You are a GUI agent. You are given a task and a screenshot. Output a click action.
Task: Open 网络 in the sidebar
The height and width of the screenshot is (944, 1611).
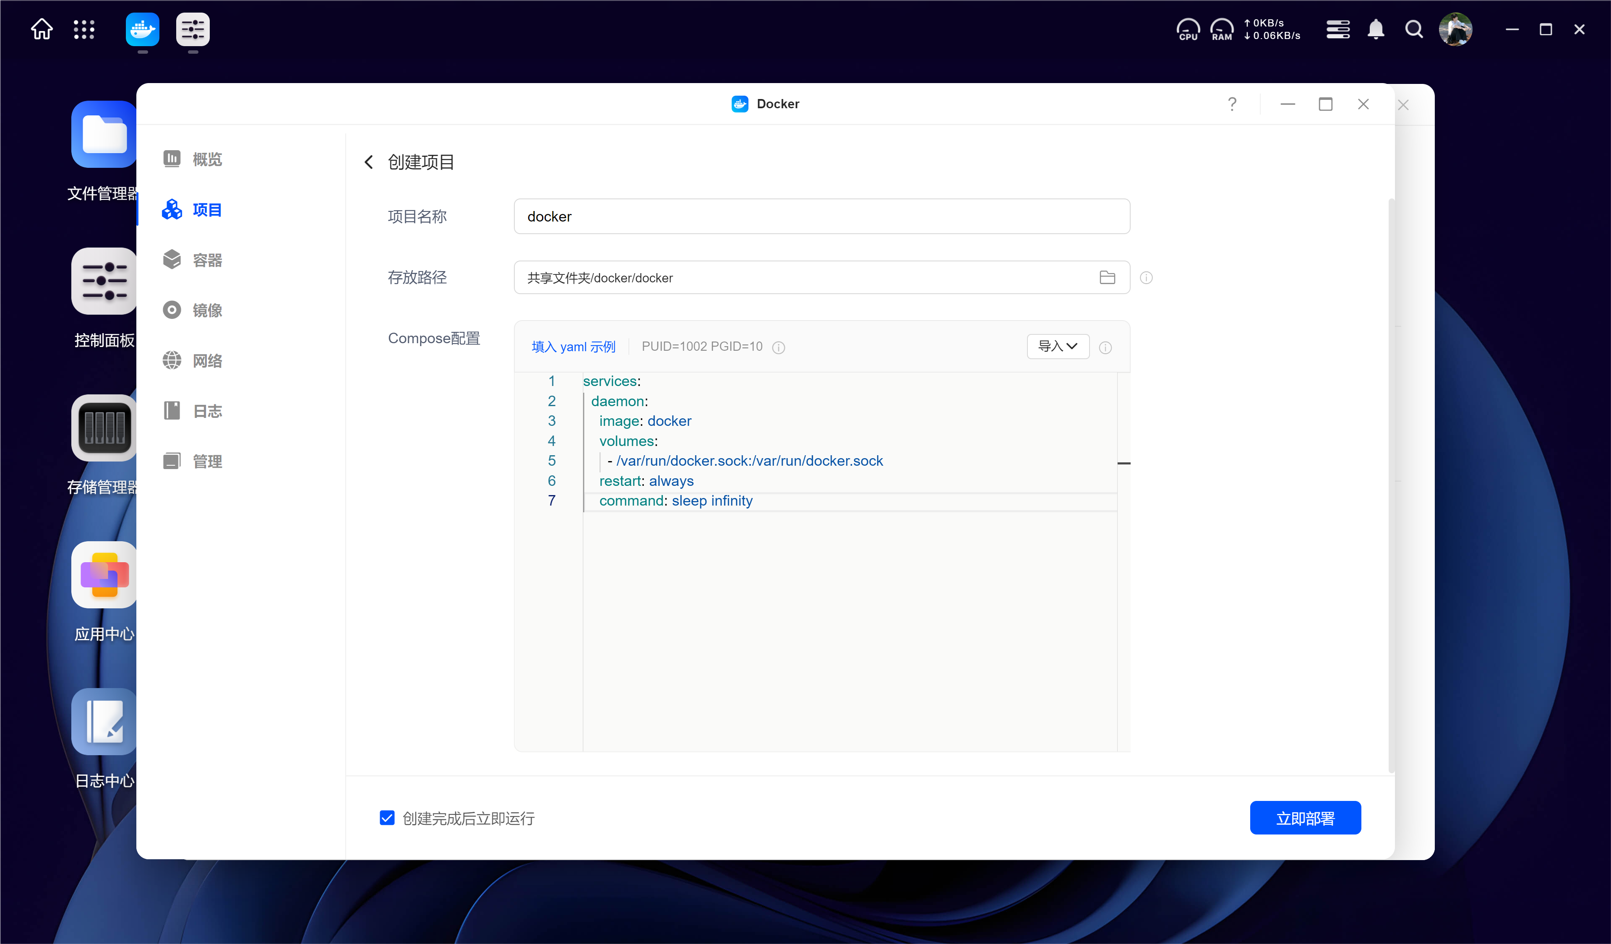pyautogui.click(x=193, y=361)
